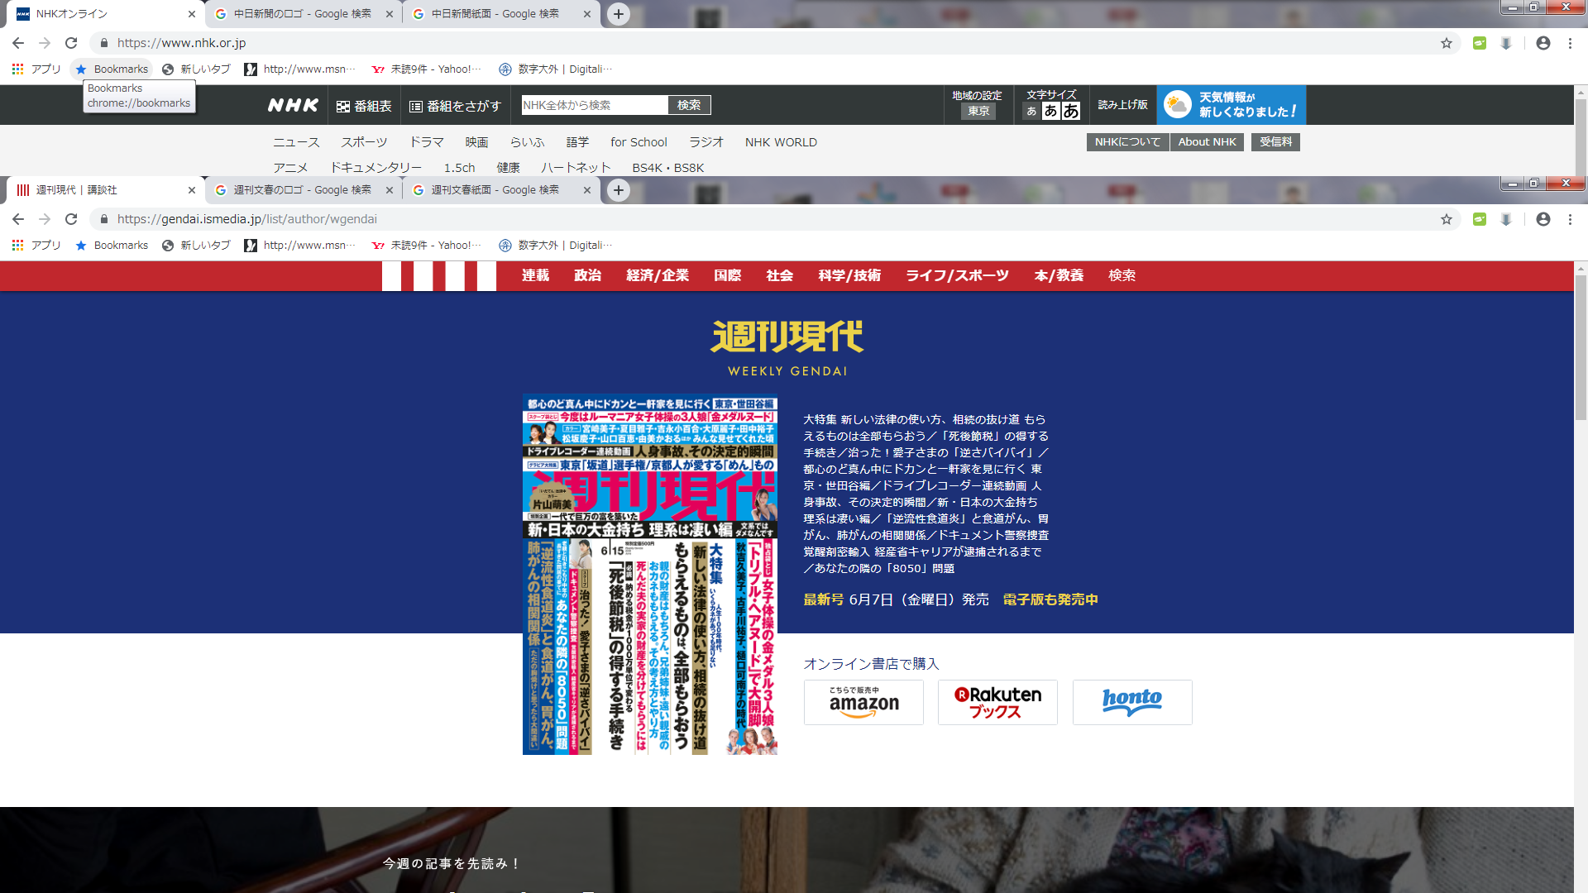Switch to 中日新聞紙面 Google tab

point(500,14)
